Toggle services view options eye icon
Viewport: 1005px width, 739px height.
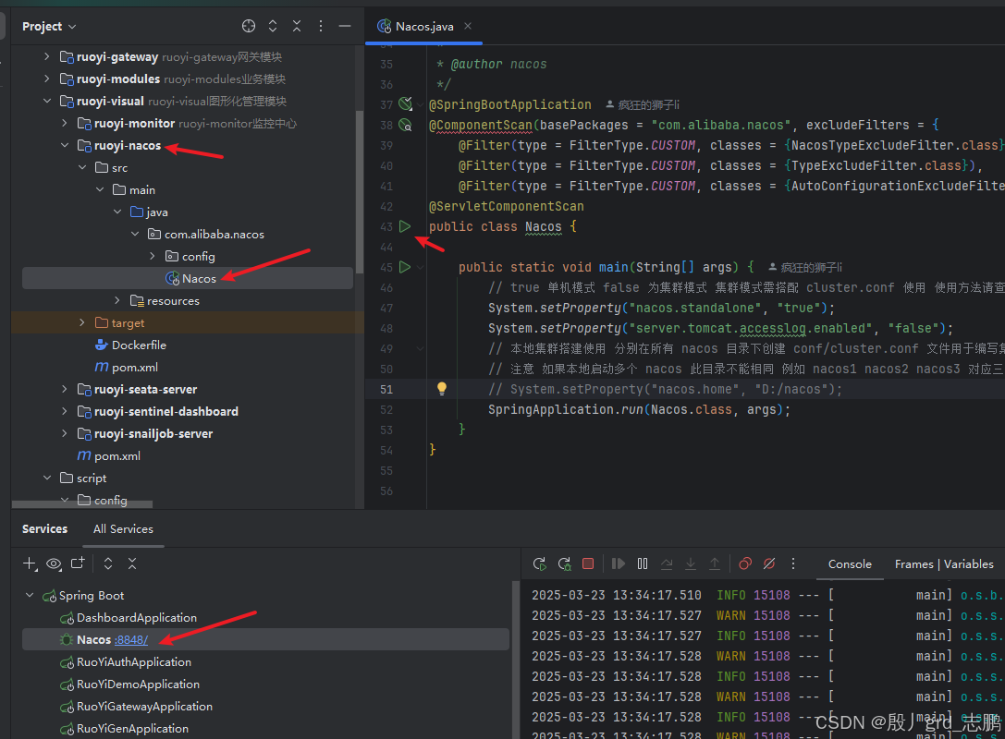[54, 563]
